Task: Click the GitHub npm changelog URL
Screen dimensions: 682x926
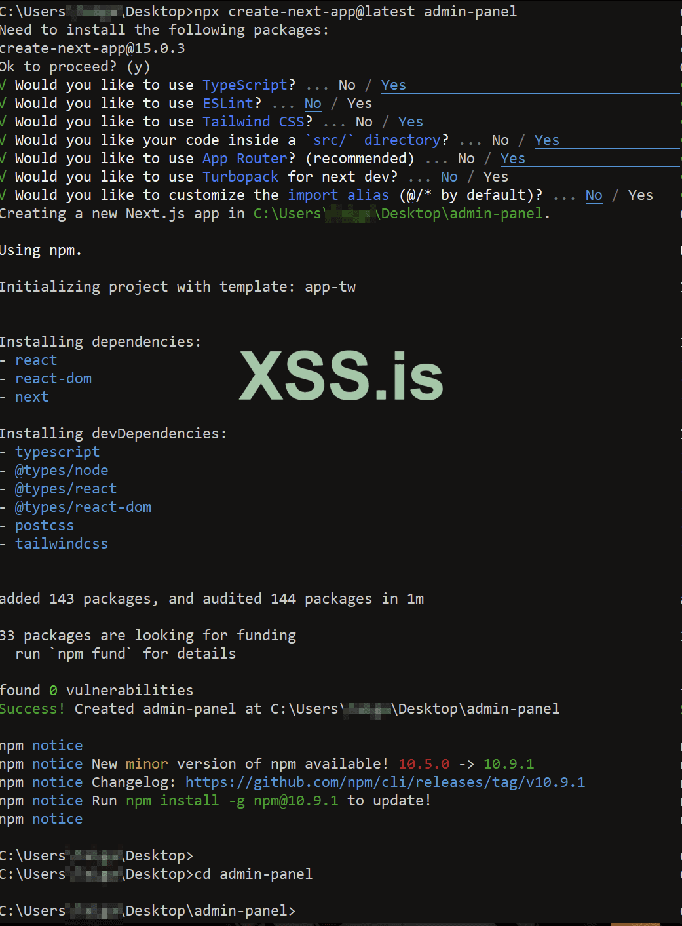Action: coord(385,782)
